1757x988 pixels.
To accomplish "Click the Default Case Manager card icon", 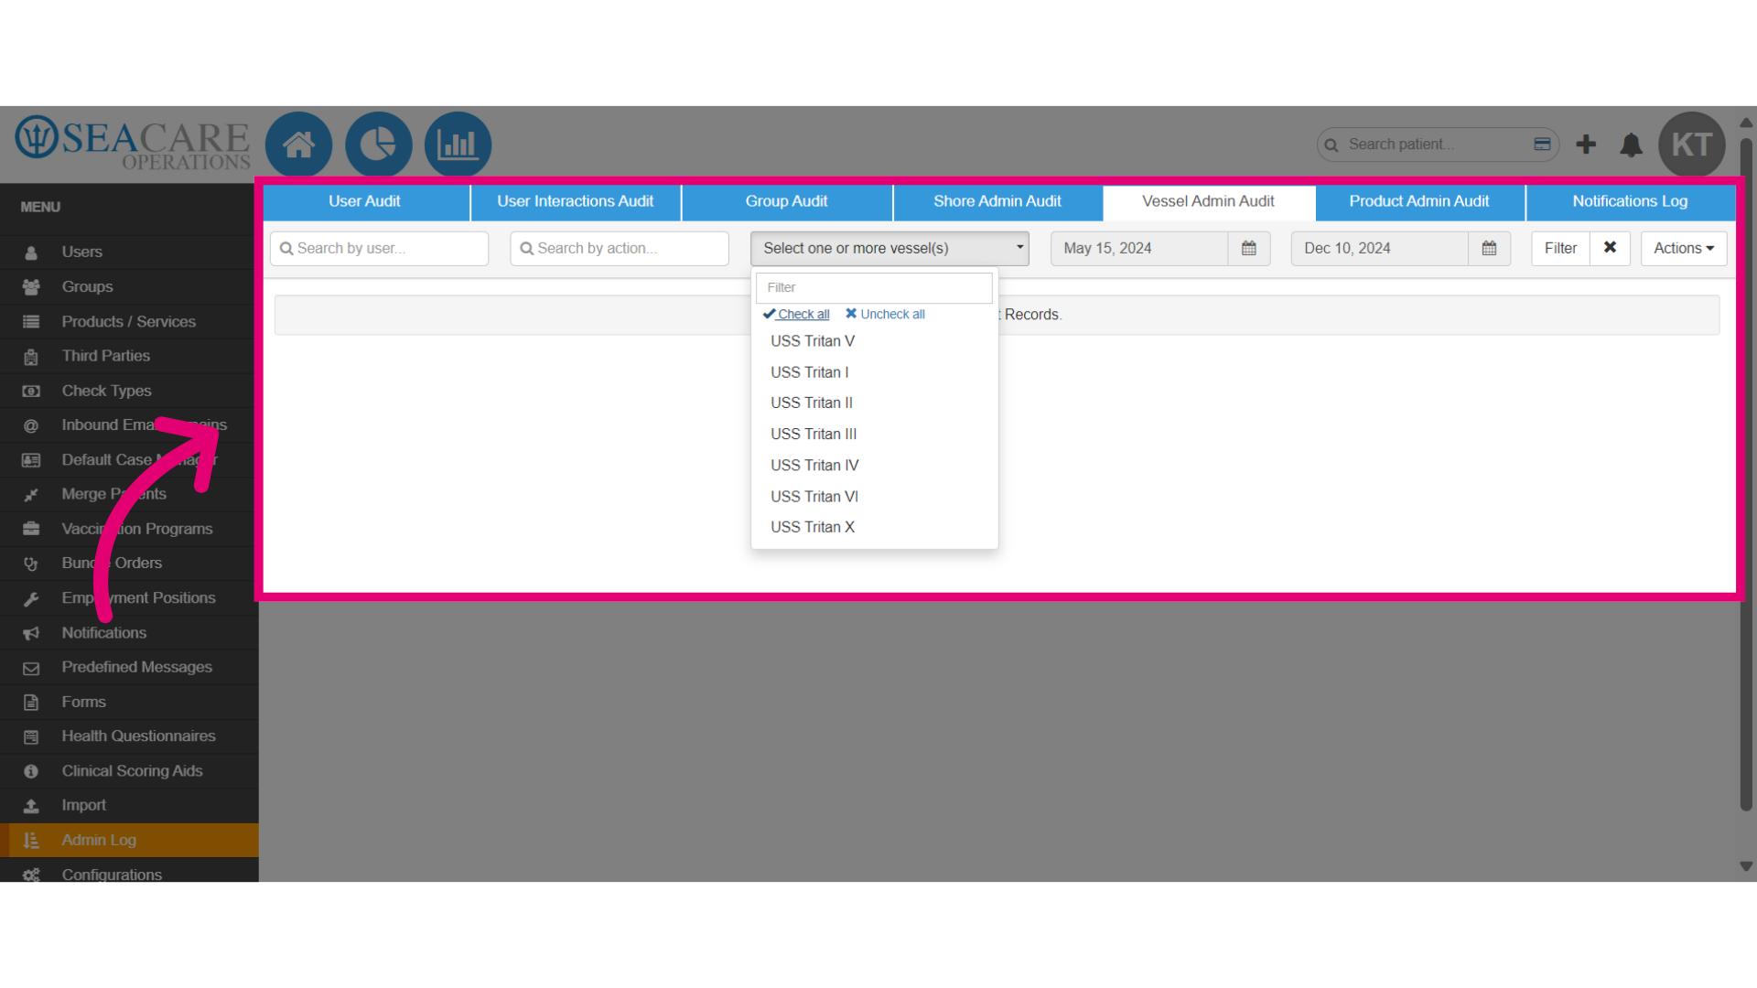I will 31,460.
